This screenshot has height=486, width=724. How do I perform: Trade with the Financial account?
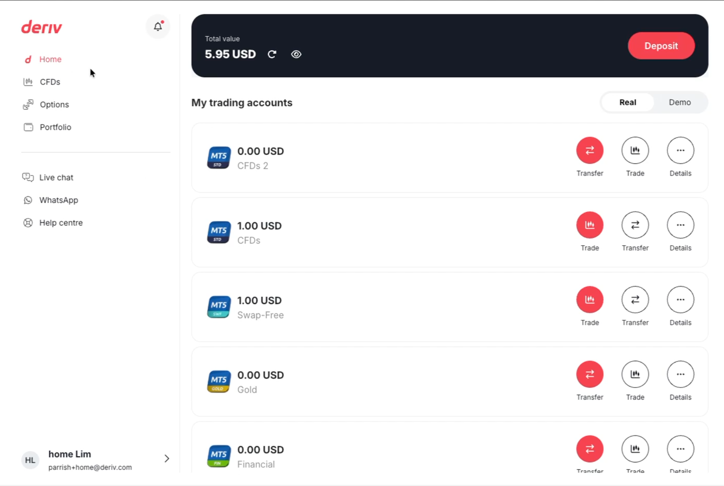pos(635,449)
